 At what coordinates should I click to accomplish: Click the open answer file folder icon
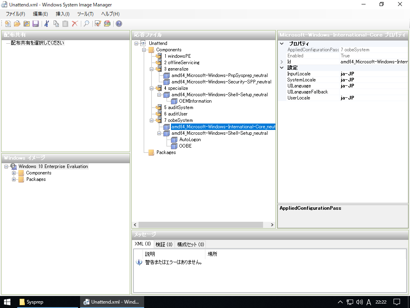pos(17,24)
